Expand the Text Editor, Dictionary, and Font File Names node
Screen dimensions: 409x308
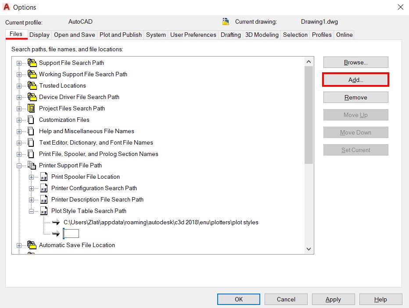pyautogui.click(x=19, y=143)
